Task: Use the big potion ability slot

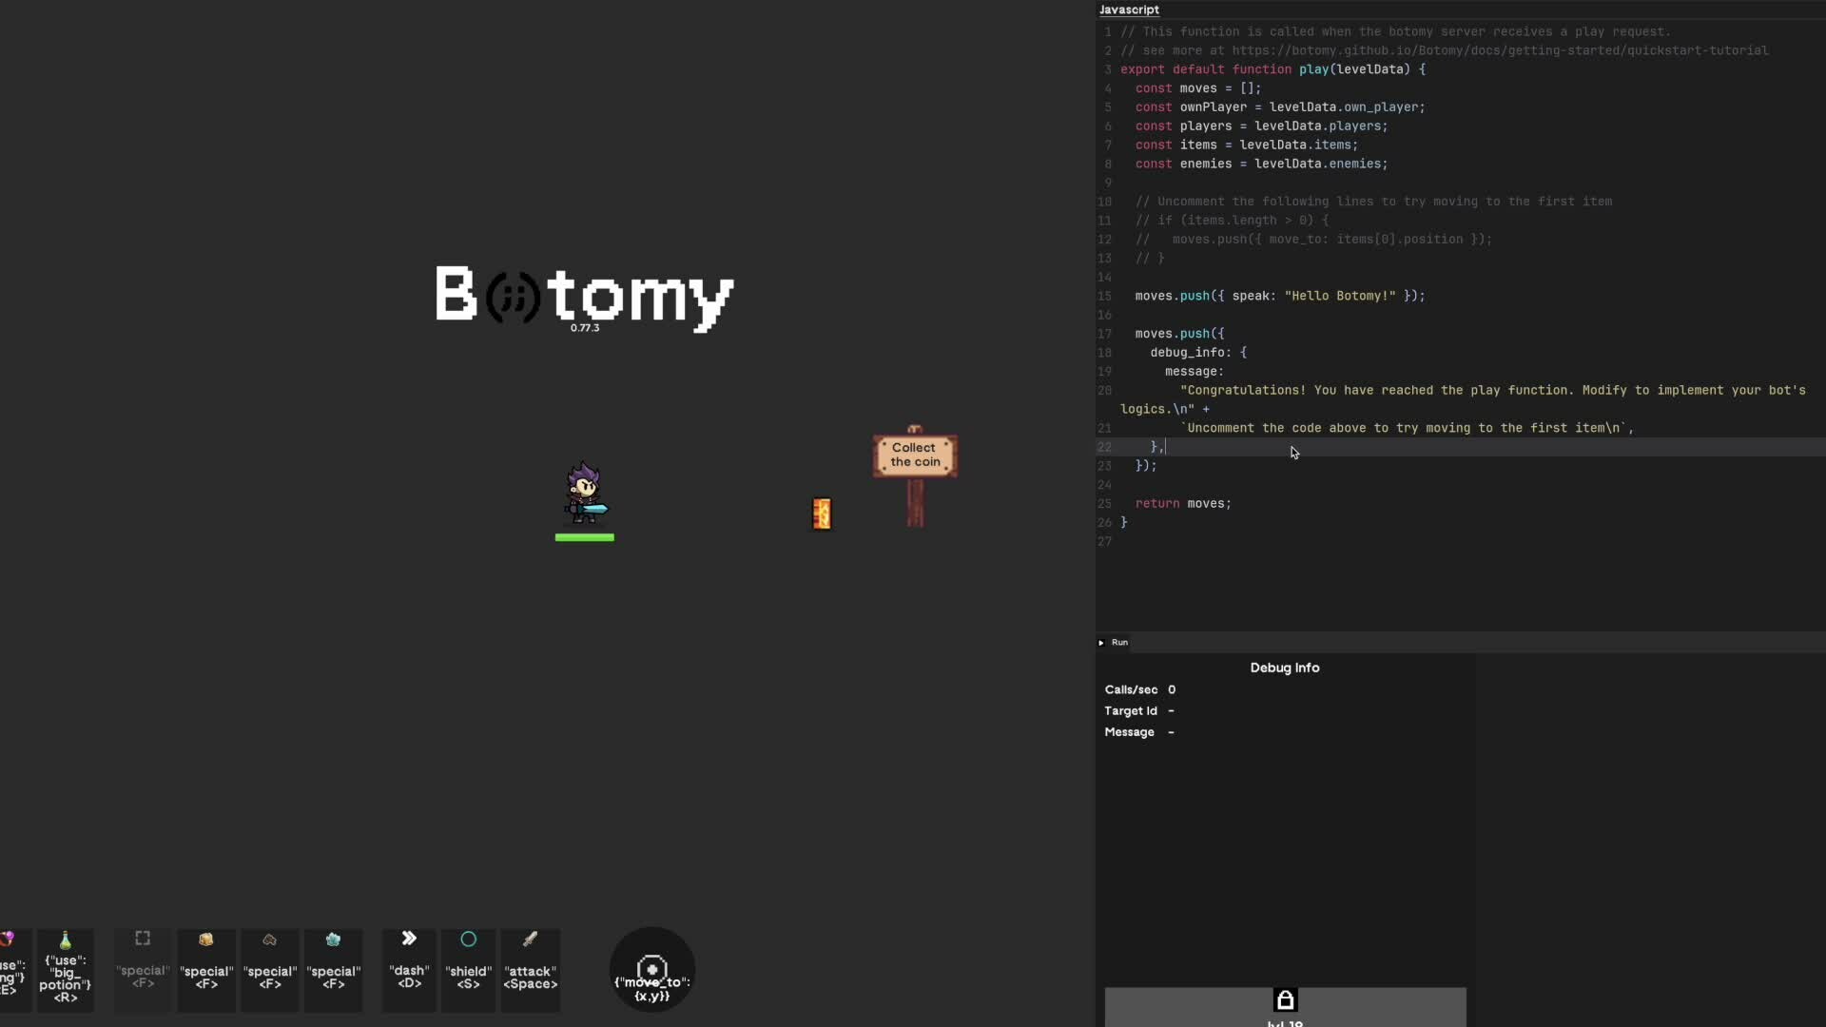Action: click(x=65, y=968)
